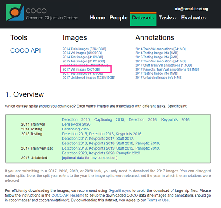Click the '2015 Testing' row label
This screenshot has width=221, height=208.
click(32, 134)
